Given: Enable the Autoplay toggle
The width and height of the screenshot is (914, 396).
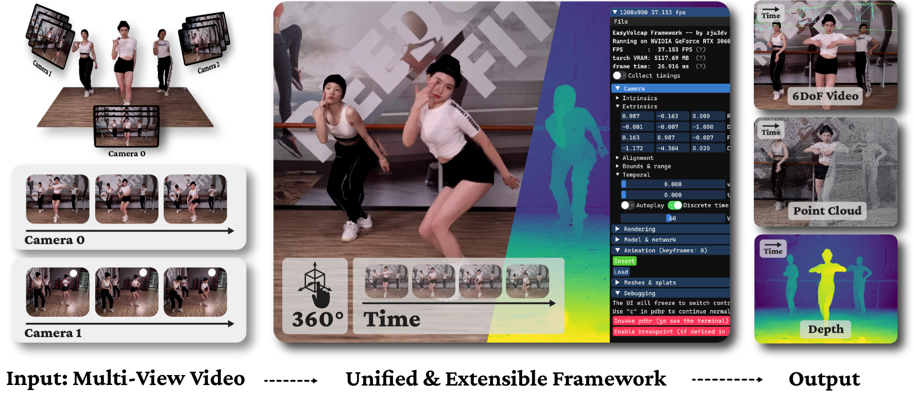Looking at the screenshot, I should click(627, 205).
